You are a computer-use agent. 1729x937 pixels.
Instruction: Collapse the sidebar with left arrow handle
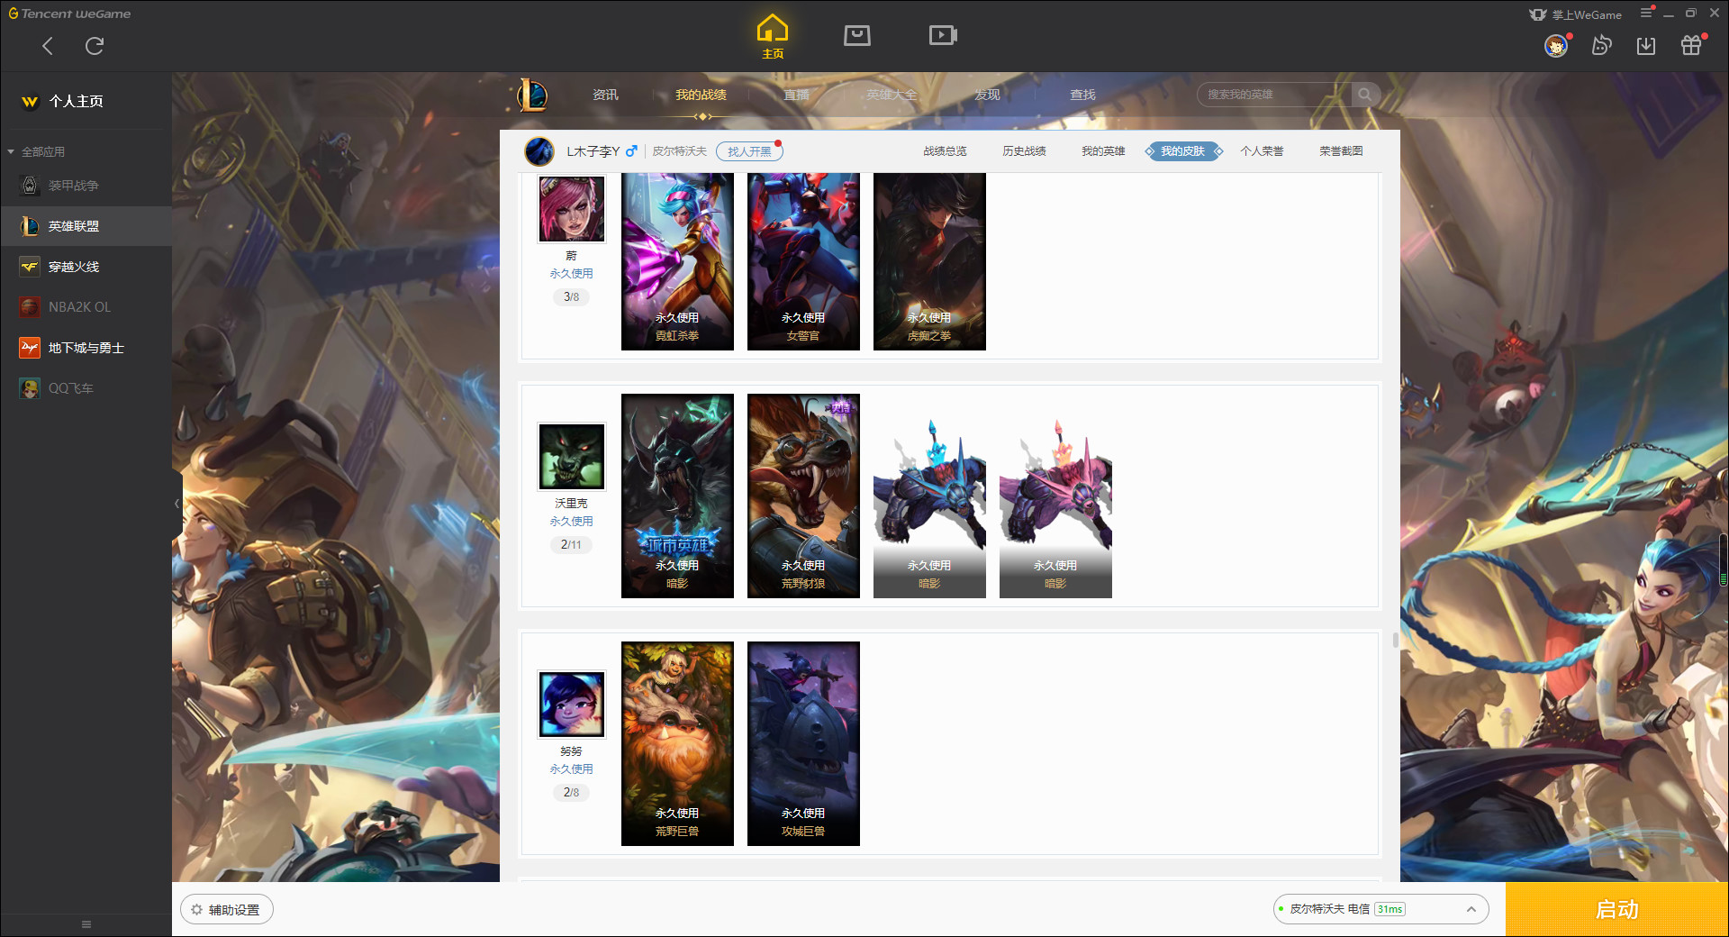[177, 503]
